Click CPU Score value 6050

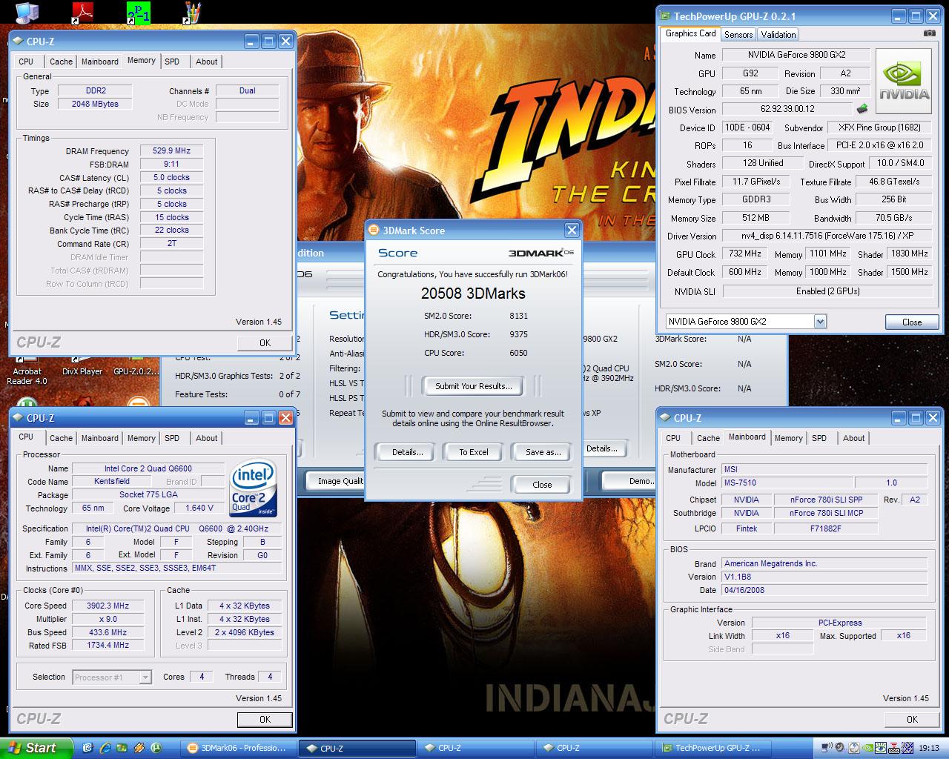[x=518, y=353]
